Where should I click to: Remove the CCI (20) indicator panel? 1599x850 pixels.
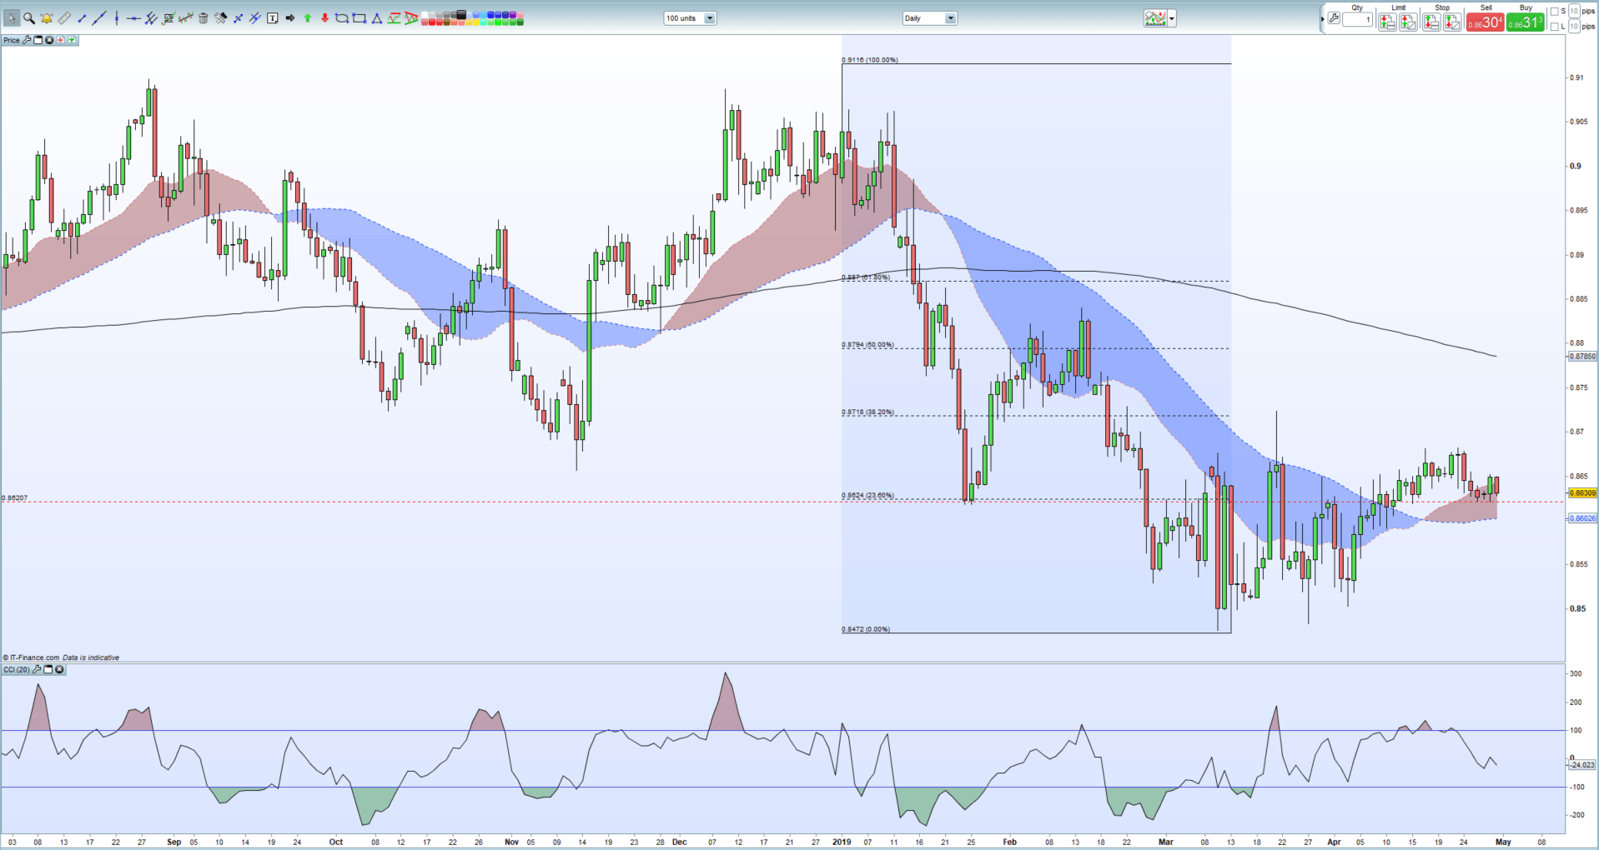pos(59,669)
